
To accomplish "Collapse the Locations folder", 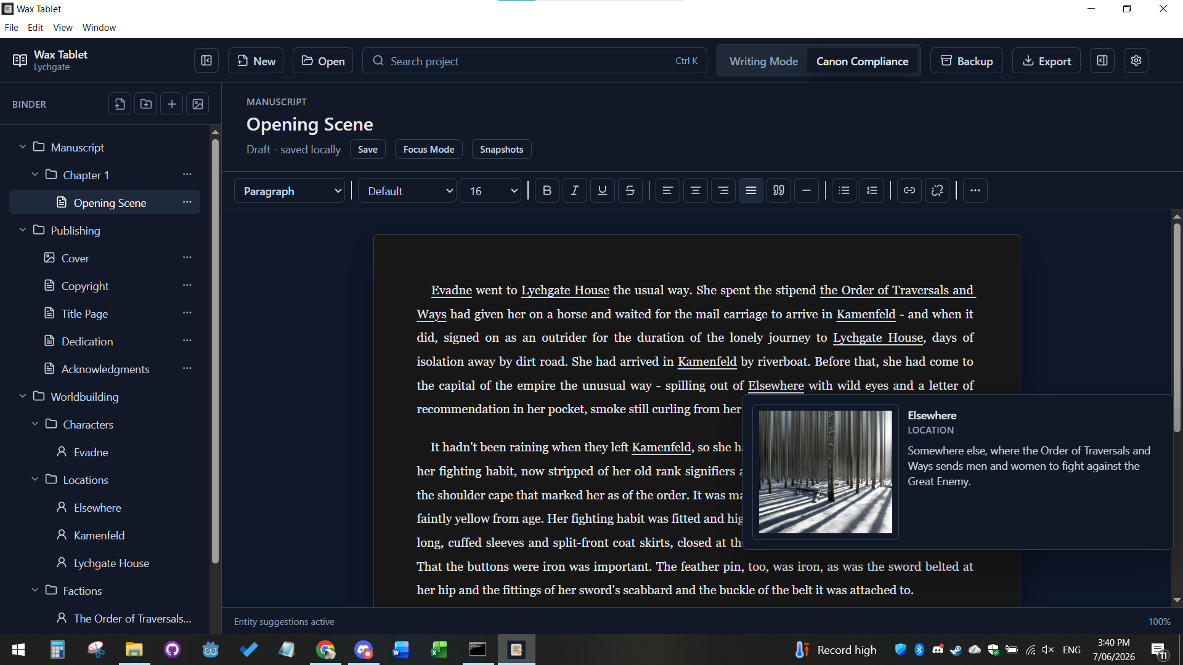I will [35, 479].
